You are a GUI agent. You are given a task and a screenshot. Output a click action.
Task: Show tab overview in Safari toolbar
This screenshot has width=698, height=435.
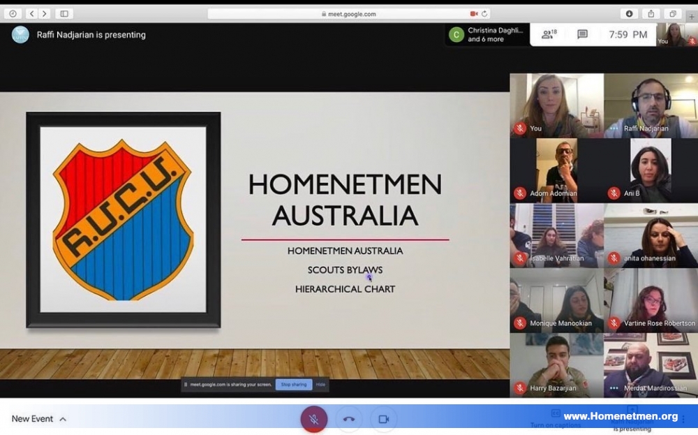673,14
